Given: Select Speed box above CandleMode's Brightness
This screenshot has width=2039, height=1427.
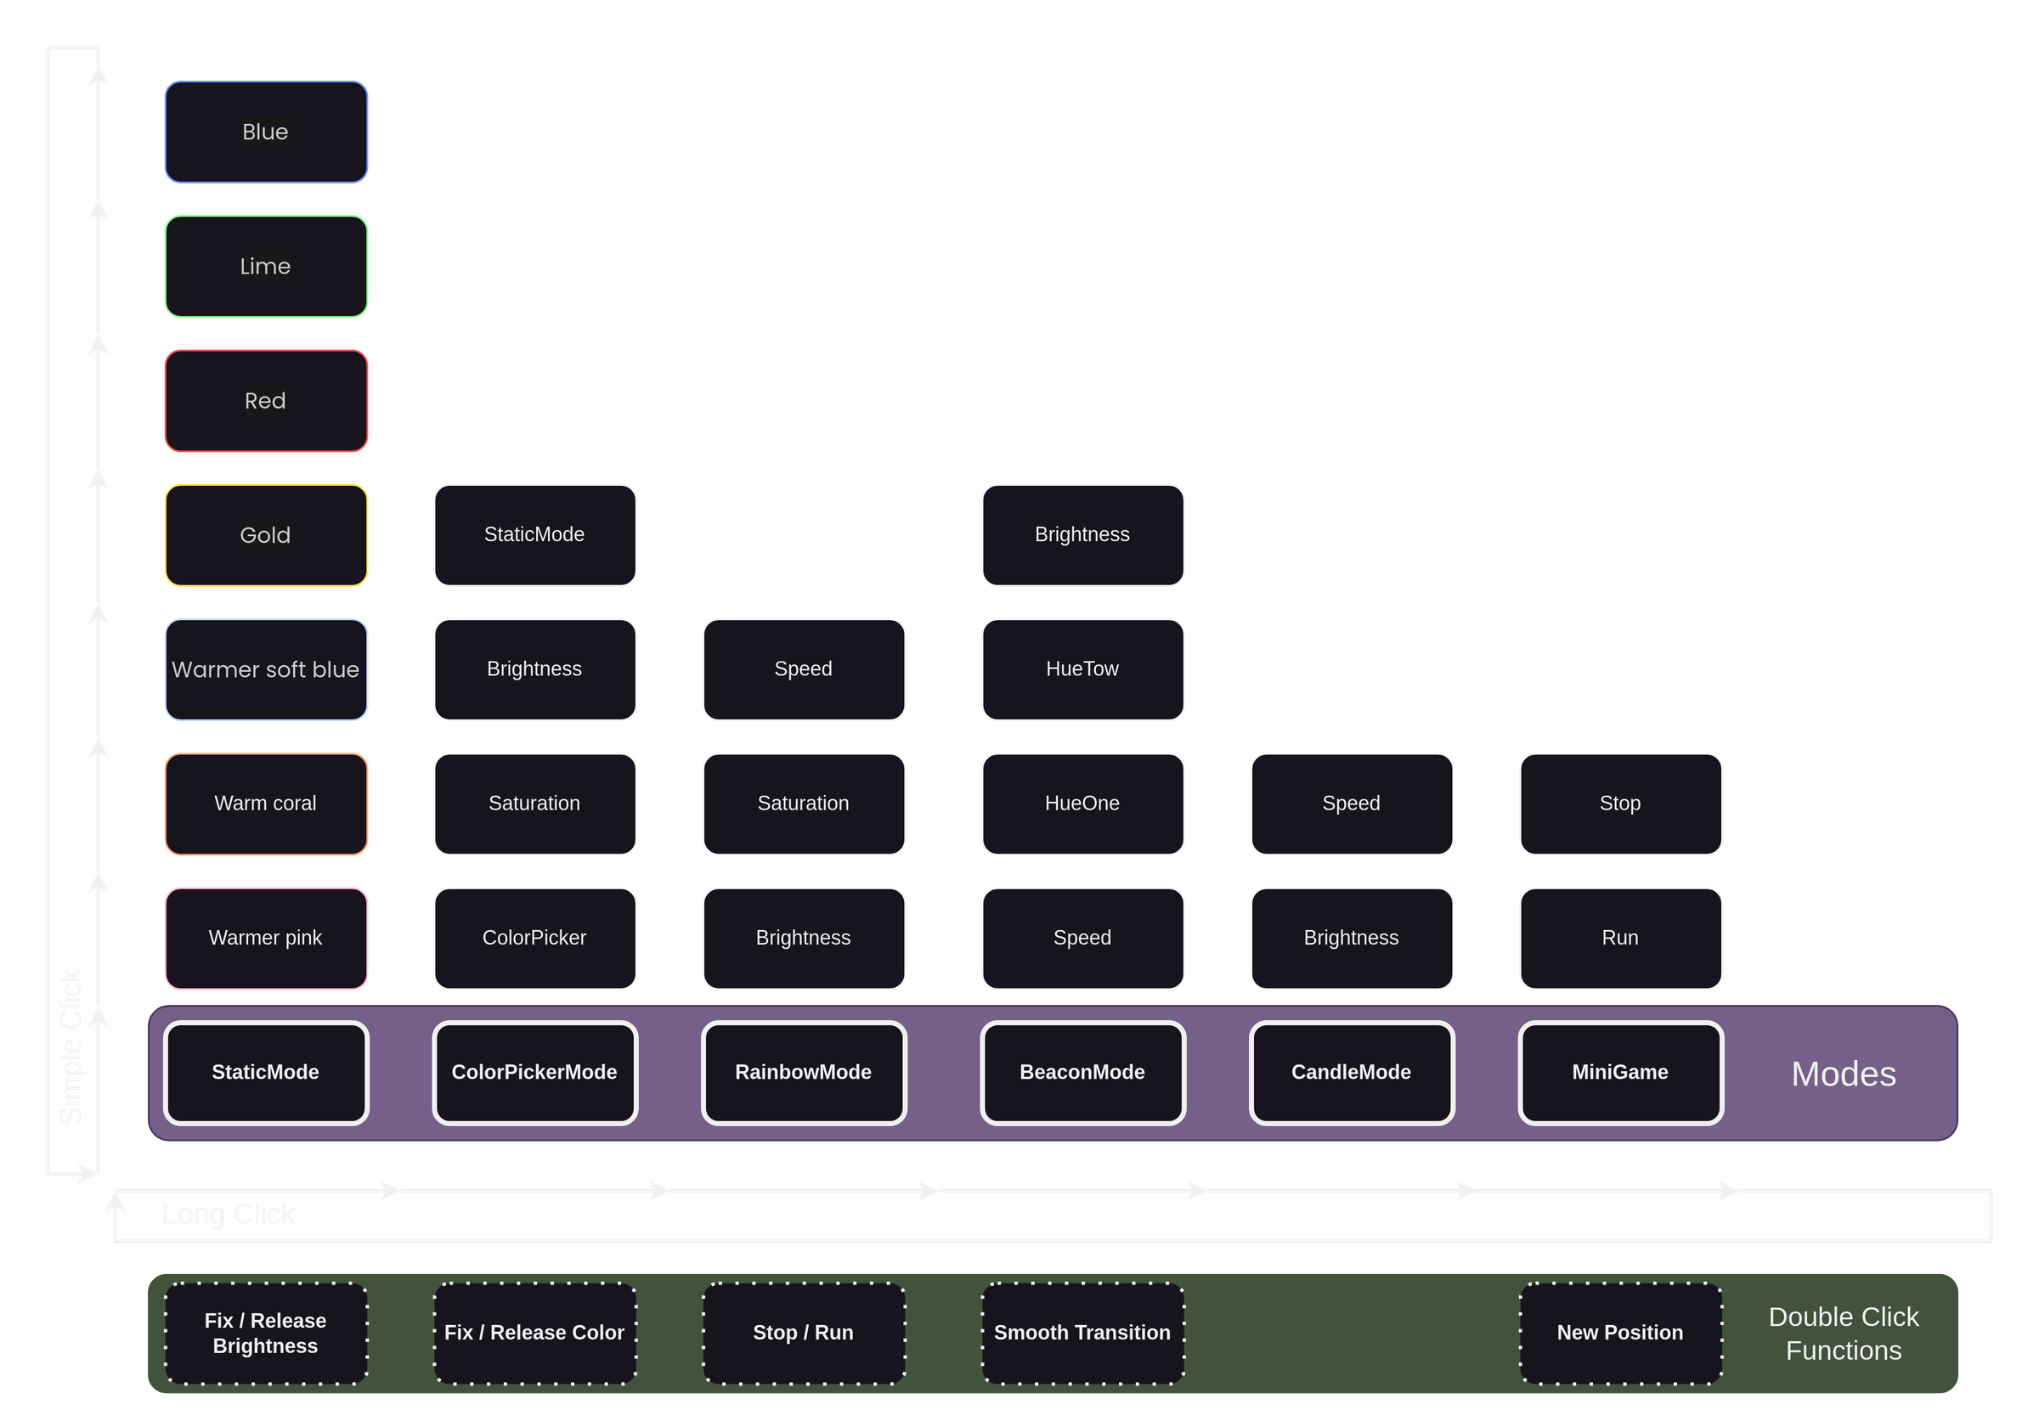Looking at the screenshot, I should 1352,804.
